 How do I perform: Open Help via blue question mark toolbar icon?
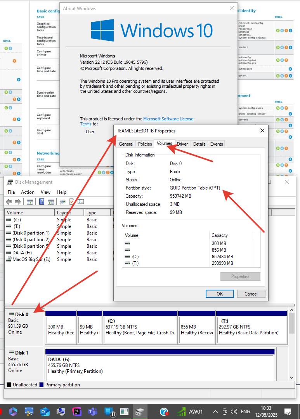point(42,202)
